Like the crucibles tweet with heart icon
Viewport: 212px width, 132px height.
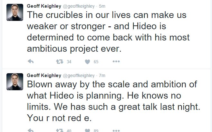87,62
